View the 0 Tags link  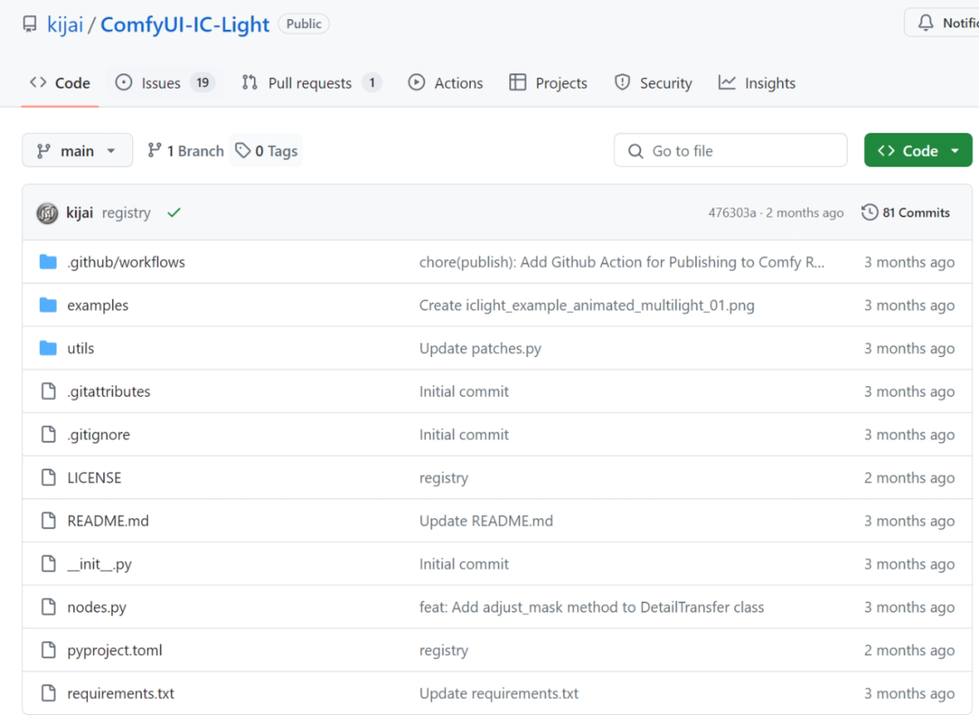266,150
